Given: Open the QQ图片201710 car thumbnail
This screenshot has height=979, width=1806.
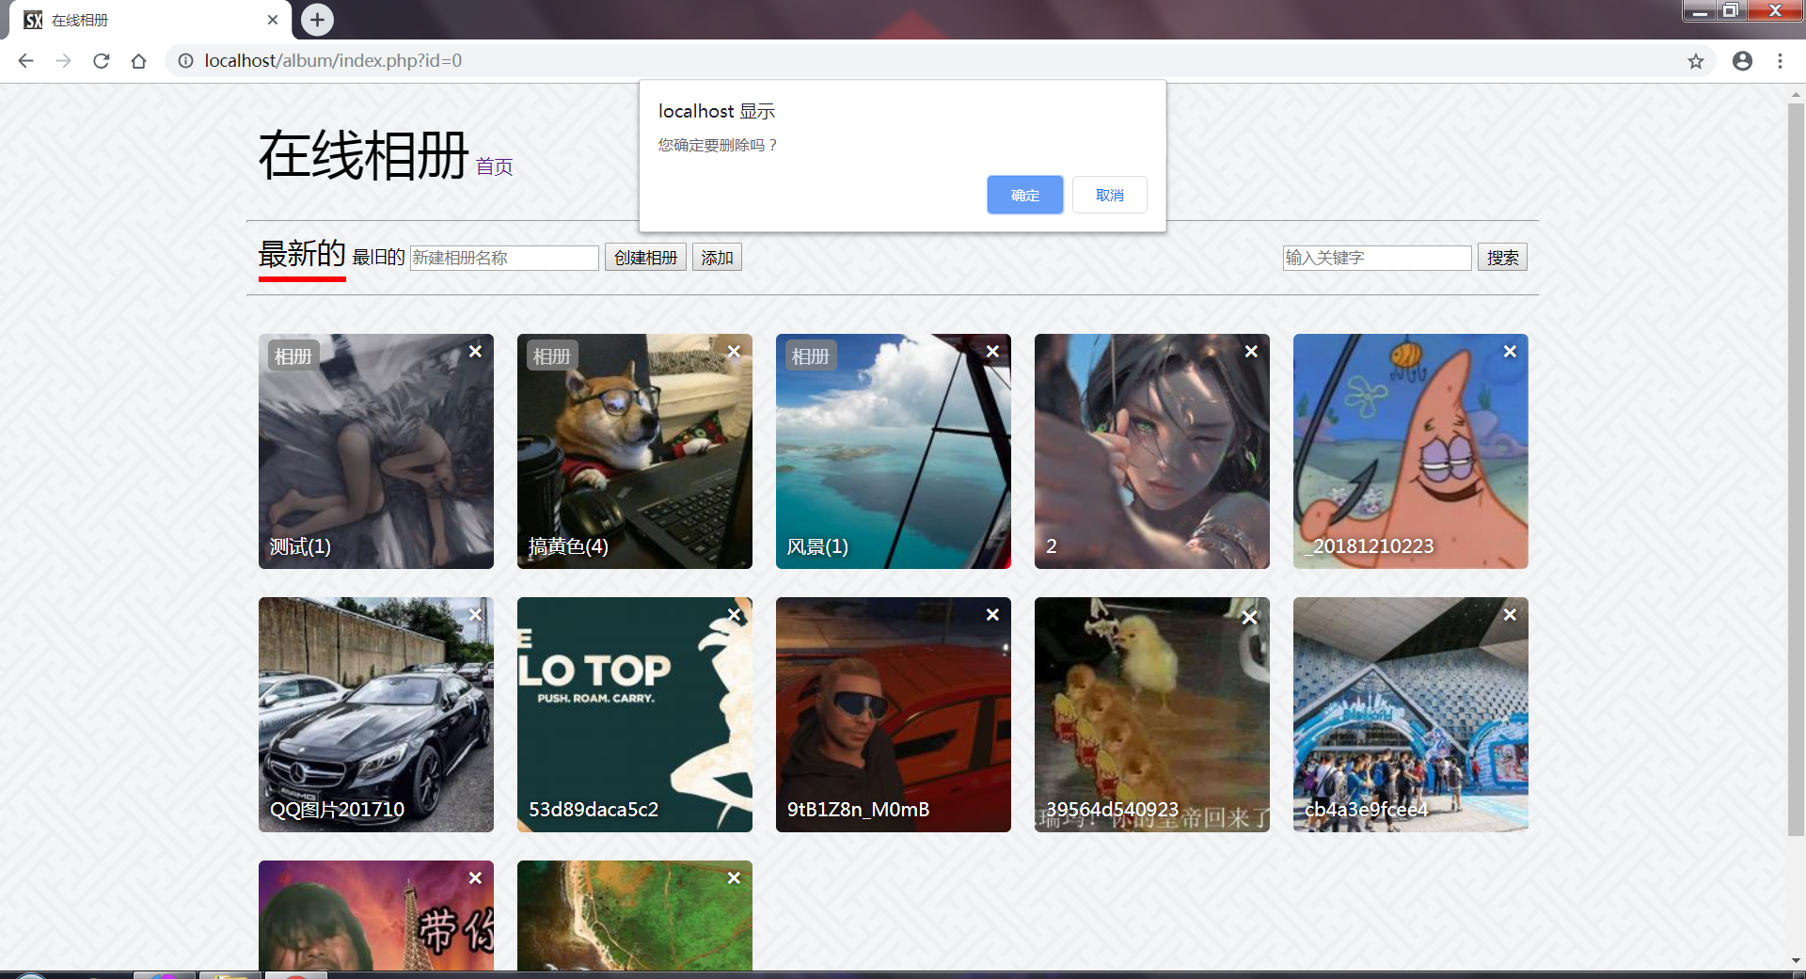Looking at the screenshot, I should pyautogui.click(x=376, y=715).
